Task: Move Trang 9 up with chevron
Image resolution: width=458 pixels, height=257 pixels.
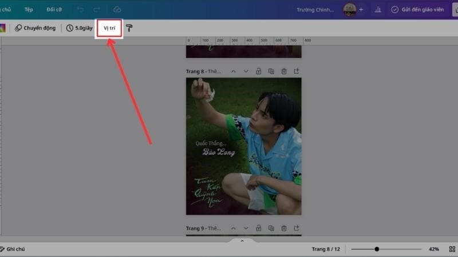Action: [234, 228]
